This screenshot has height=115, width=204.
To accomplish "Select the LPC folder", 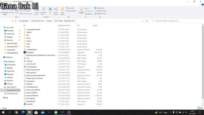I will (27, 35).
